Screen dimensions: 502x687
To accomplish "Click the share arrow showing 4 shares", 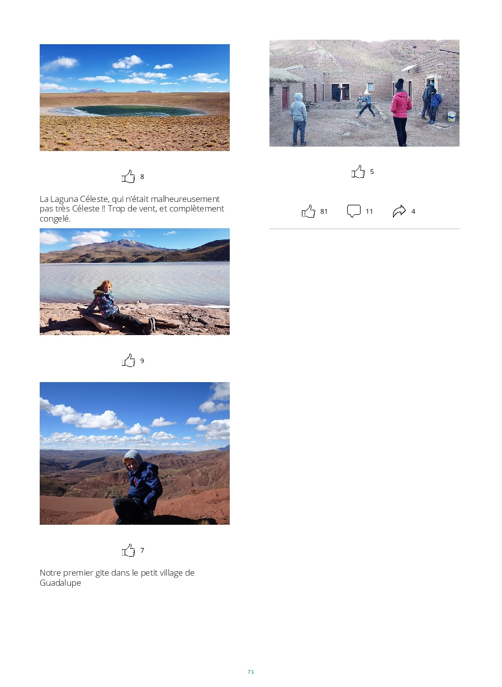I will (399, 211).
